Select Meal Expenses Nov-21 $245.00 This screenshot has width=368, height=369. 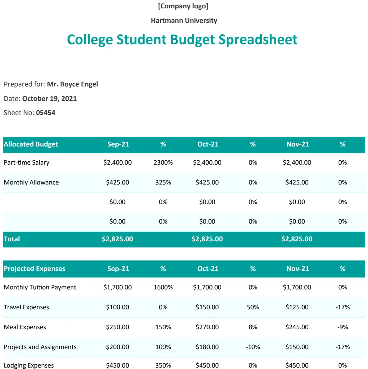coord(297,327)
